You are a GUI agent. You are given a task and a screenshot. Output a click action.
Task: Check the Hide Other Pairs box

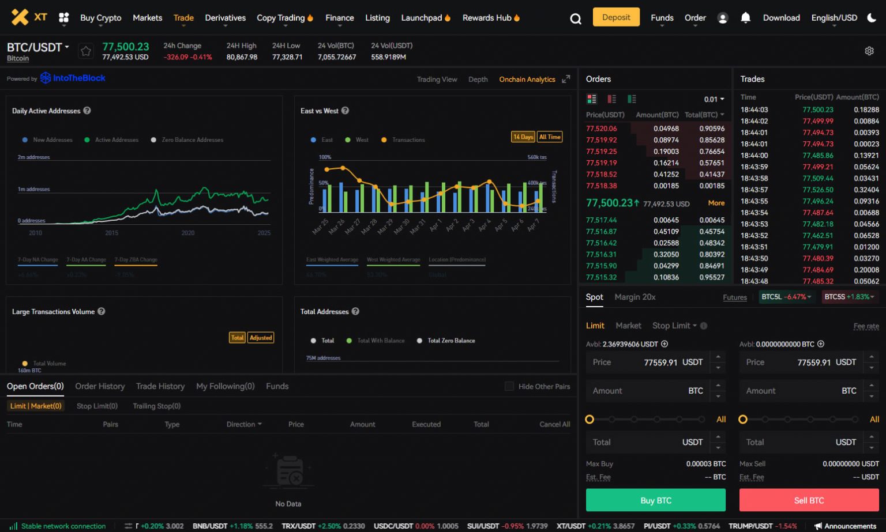(x=509, y=386)
